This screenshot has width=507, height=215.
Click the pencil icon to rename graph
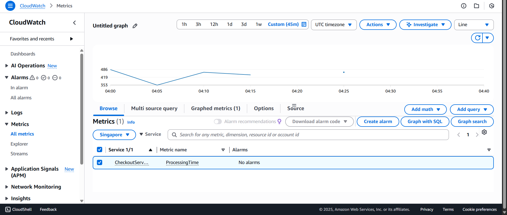tap(135, 26)
